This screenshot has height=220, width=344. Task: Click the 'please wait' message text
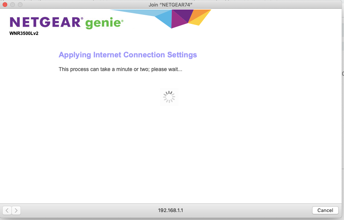pyautogui.click(x=120, y=69)
